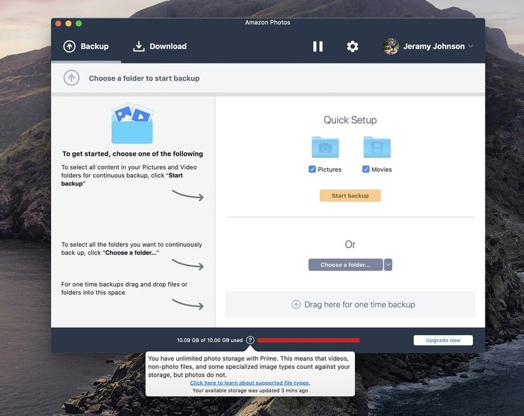
Task: Click the 'To get started, choose one of the following' heading
Action: click(133, 154)
